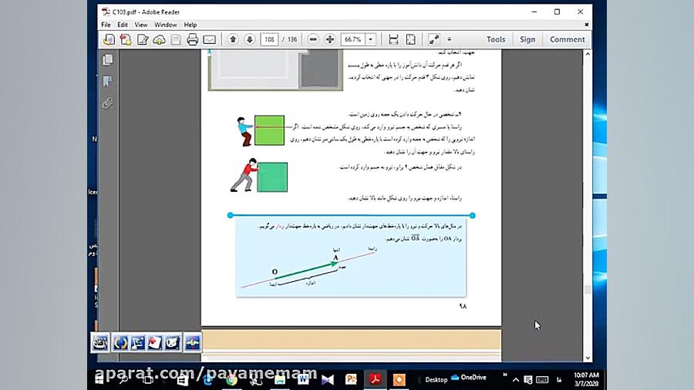The height and width of the screenshot is (390, 694).
Task: Click the Edit/Sign document pencil icon
Action: click(143, 39)
